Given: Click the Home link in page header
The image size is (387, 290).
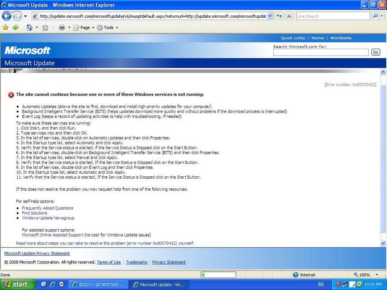Looking at the screenshot, I should click(x=317, y=38).
